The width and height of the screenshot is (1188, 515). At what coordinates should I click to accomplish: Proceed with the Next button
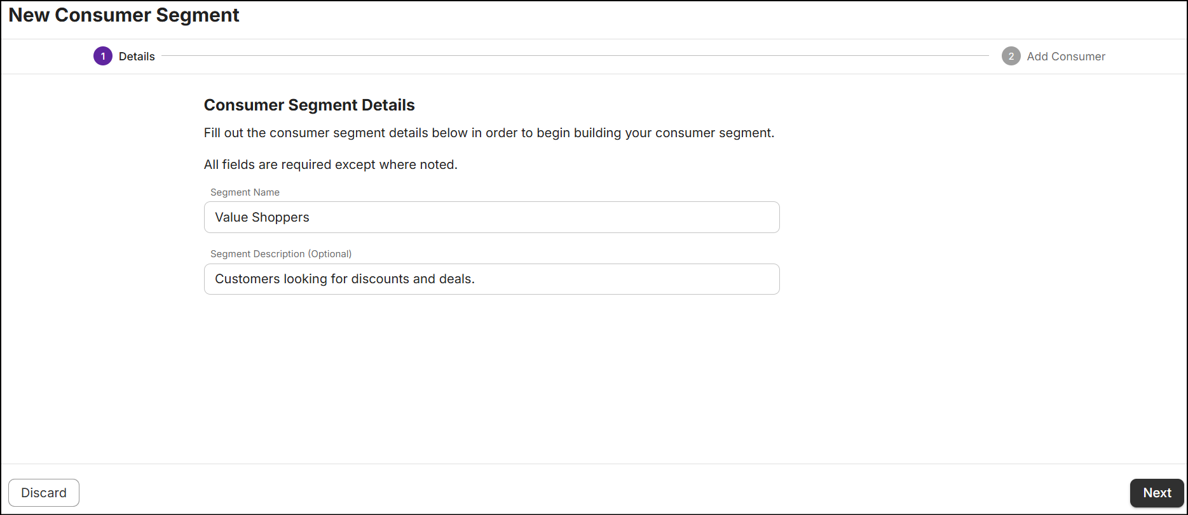pyautogui.click(x=1157, y=493)
